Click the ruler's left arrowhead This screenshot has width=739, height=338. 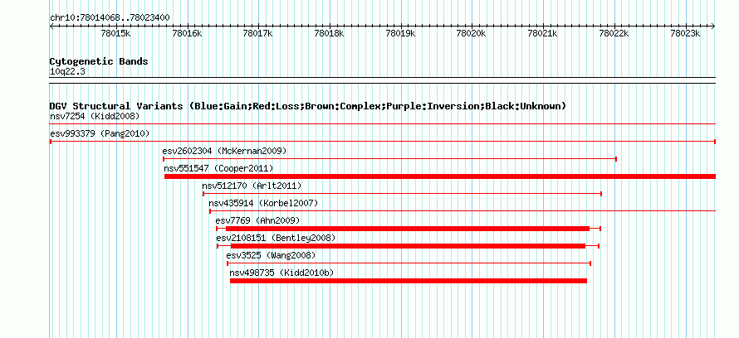point(51,27)
